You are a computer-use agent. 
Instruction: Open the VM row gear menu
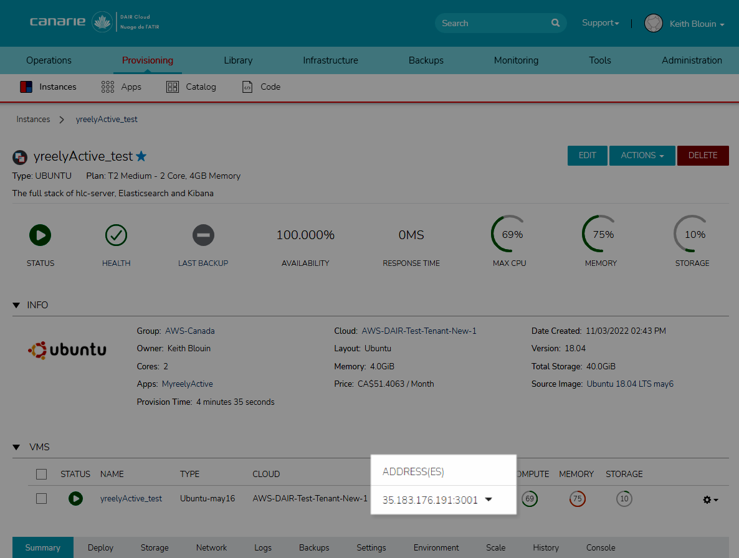(710, 499)
